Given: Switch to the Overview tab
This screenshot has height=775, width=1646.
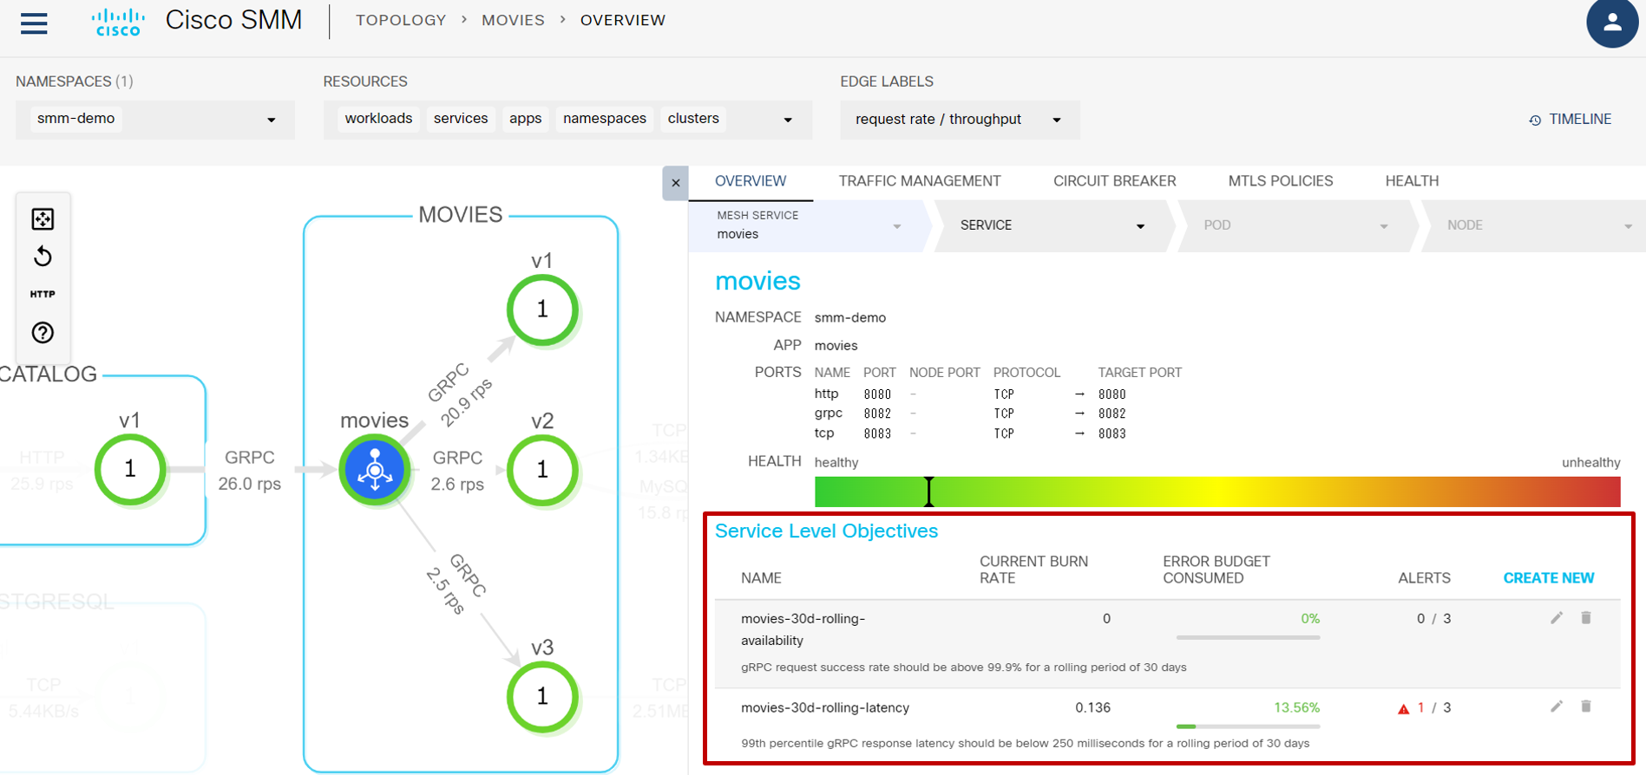Looking at the screenshot, I should tap(751, 181).
